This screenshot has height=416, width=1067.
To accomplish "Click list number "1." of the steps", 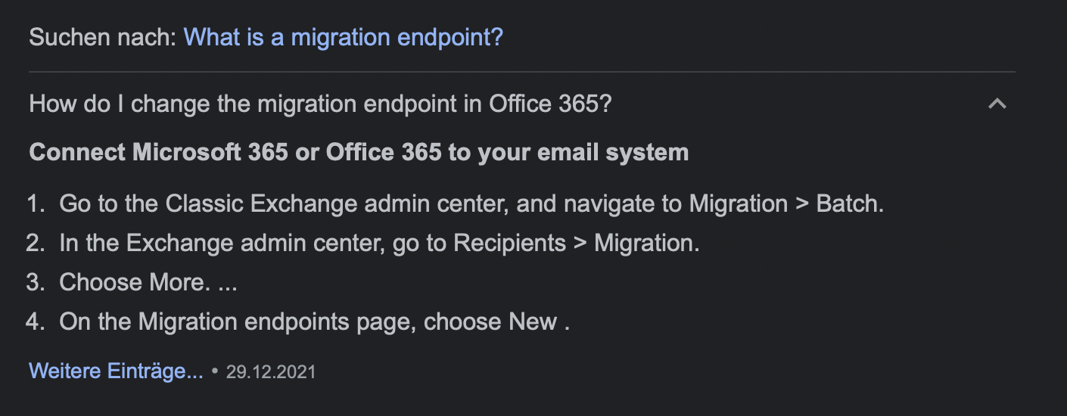I will pos(36,203).
